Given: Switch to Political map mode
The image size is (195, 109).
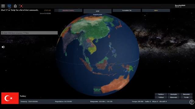Looking at the screenshot, I should click(x=161, y=97).
